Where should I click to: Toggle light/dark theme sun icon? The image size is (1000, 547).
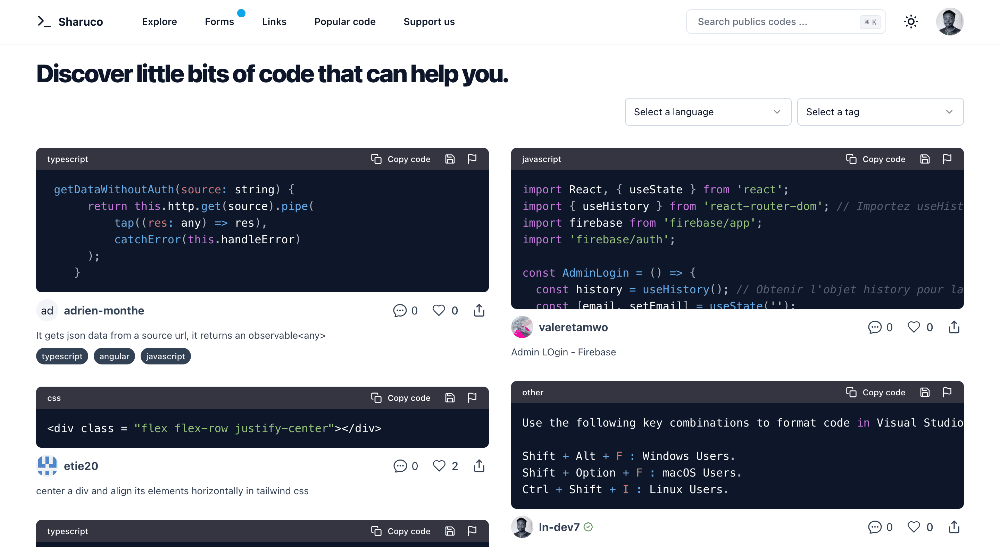coord(911,22)
